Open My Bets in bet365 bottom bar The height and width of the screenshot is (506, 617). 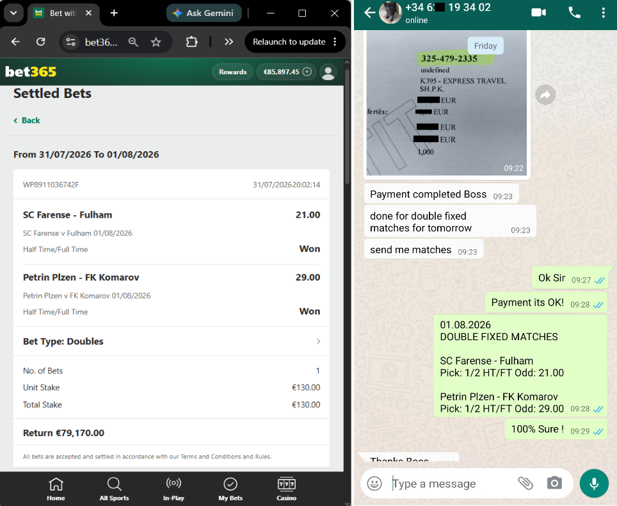click(230, 489)
